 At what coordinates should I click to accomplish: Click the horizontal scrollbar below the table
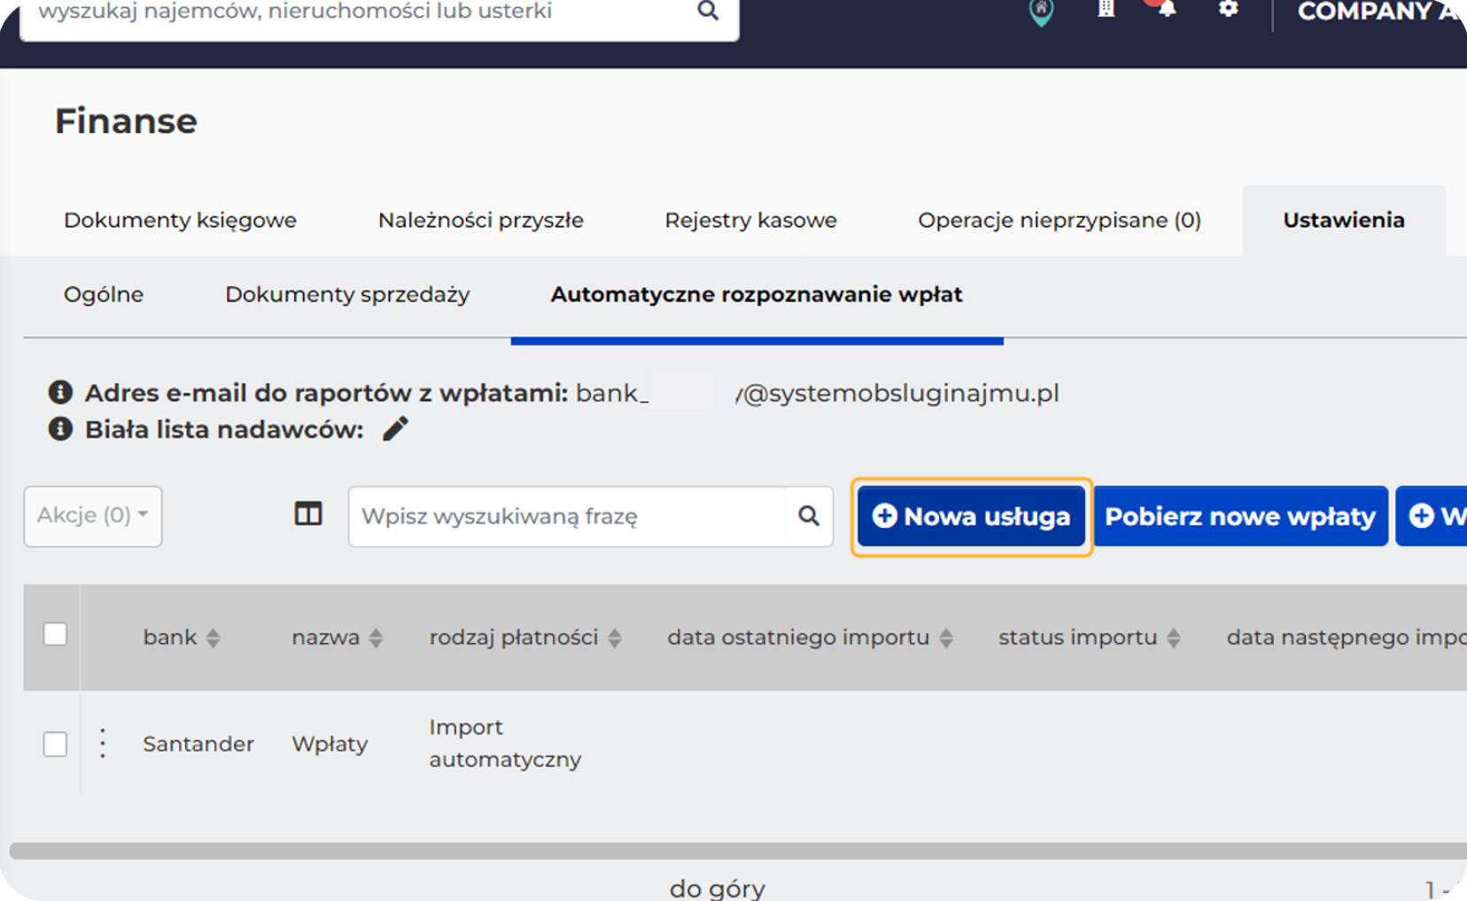click(x=738, y=851)
